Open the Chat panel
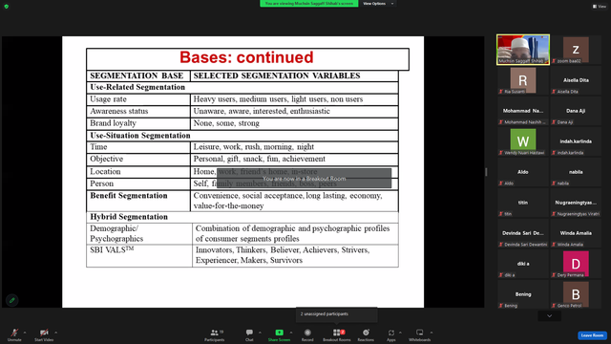 tap(249, 334)
